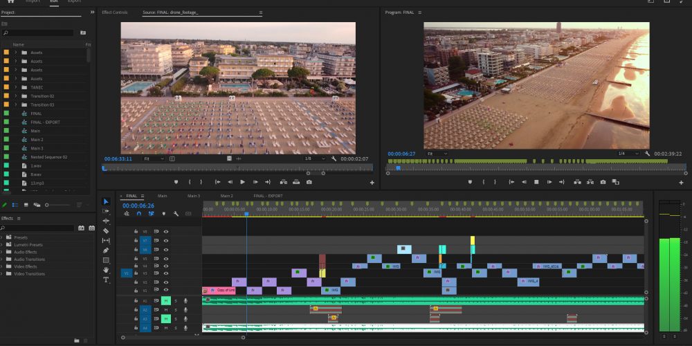Open new bin icon beside project search
The height and width of the screenshot is (346, 692).
pos(83,33)
